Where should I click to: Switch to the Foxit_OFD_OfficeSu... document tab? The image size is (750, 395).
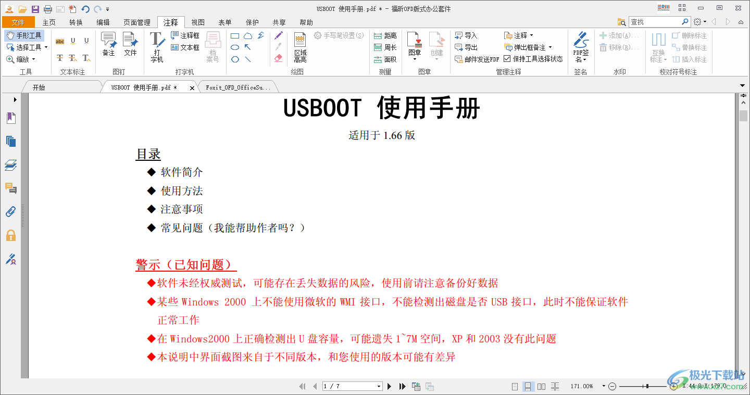coord(238,87)
